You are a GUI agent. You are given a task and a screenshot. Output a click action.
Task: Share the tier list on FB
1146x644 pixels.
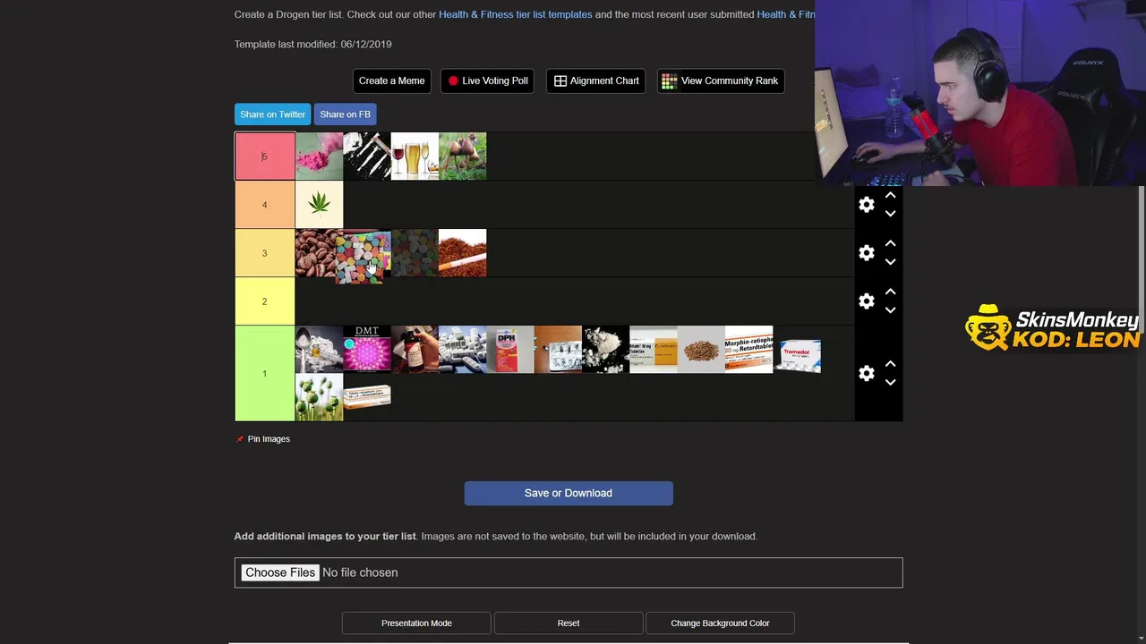[345, 114]
